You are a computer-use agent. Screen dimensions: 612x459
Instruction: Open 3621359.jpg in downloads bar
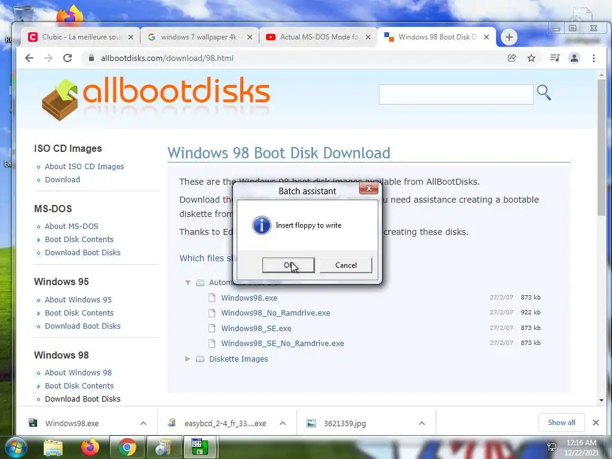[345, 423]
